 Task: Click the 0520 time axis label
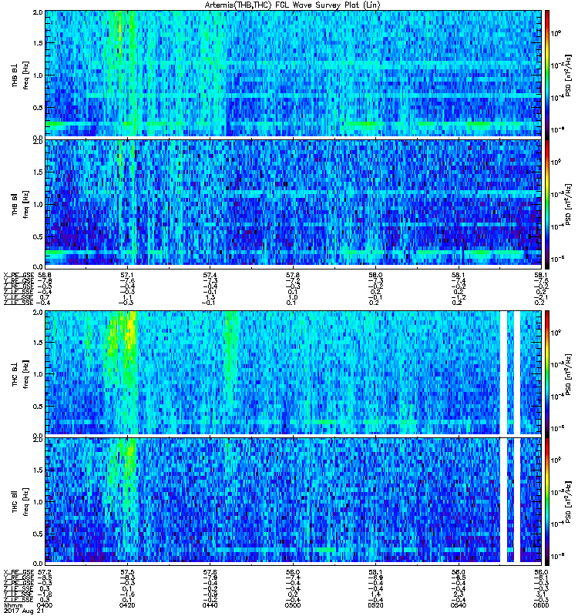click(x=376, y=605)
